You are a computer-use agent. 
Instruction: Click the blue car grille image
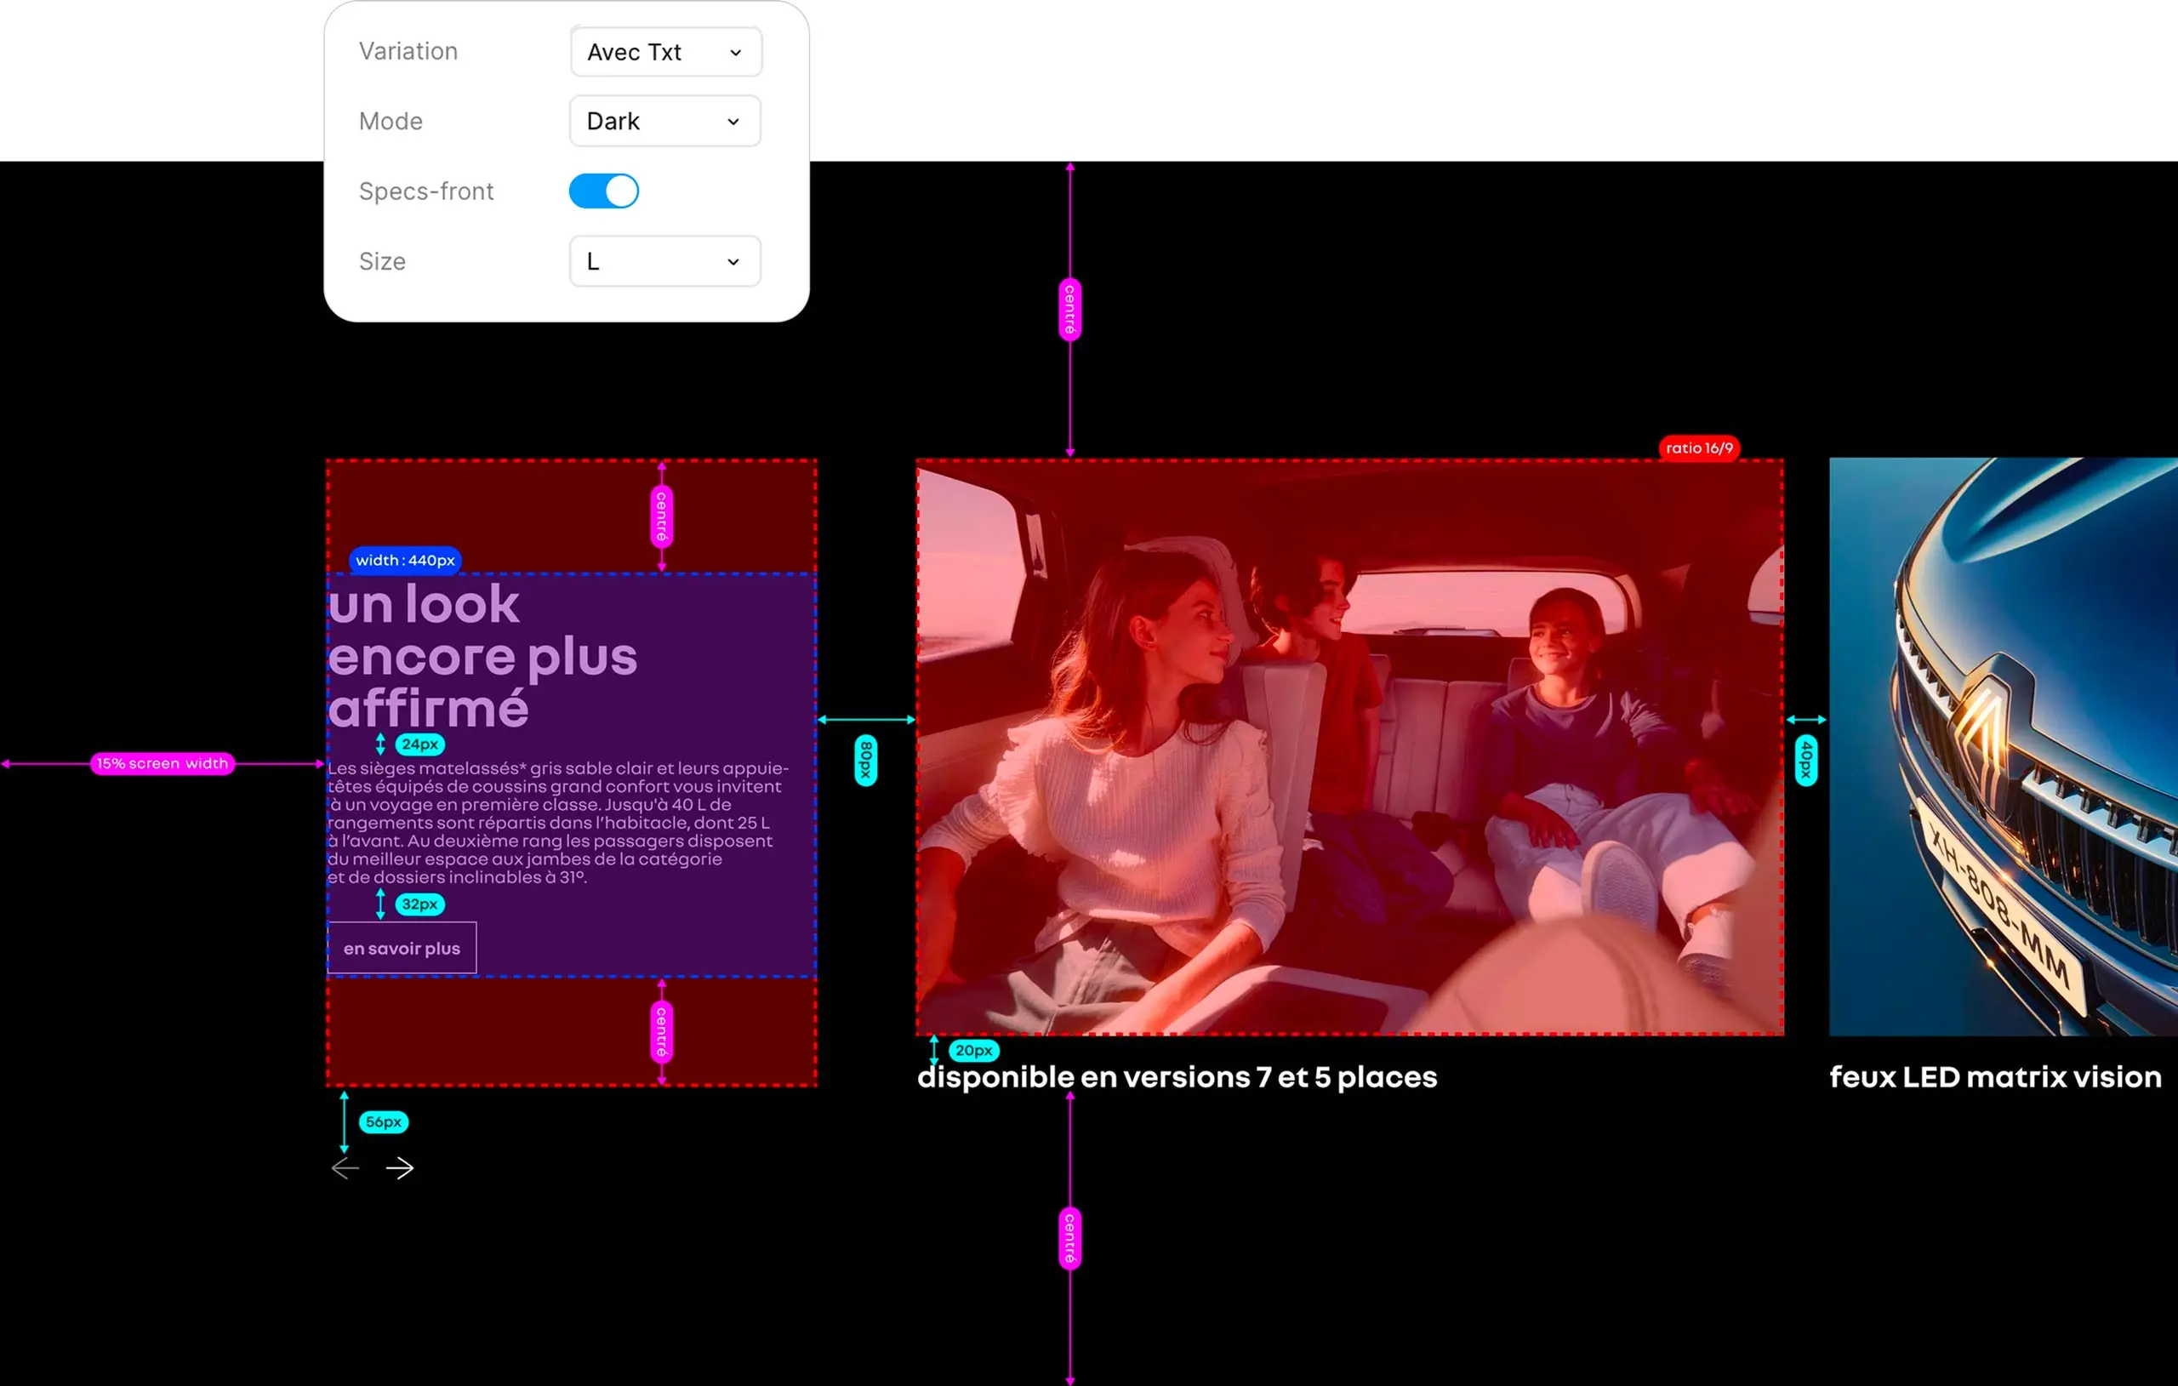(x=2003, y=746)
